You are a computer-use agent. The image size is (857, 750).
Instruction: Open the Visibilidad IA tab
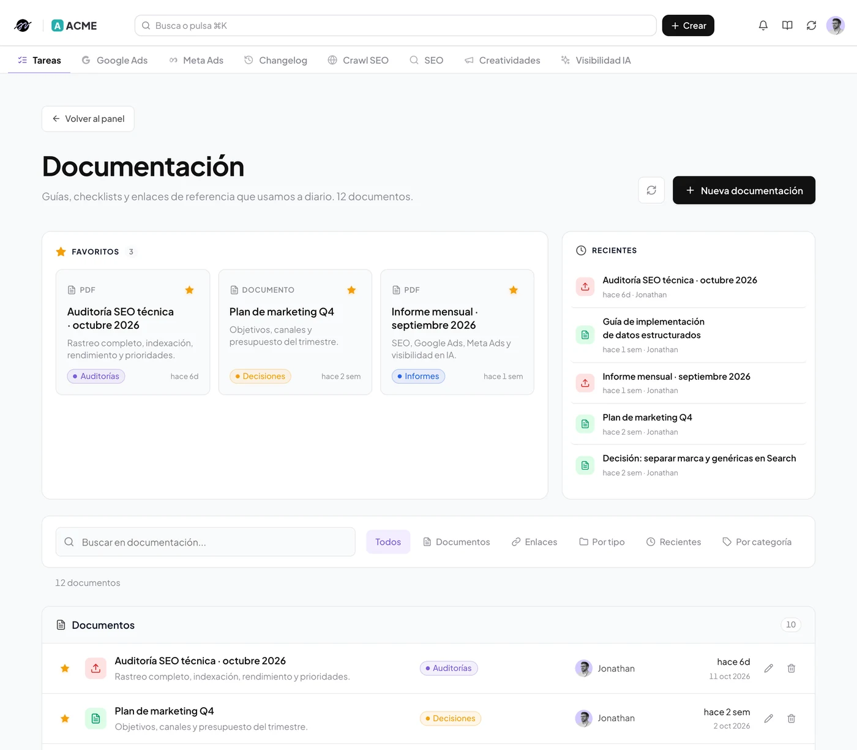point(596,60)
